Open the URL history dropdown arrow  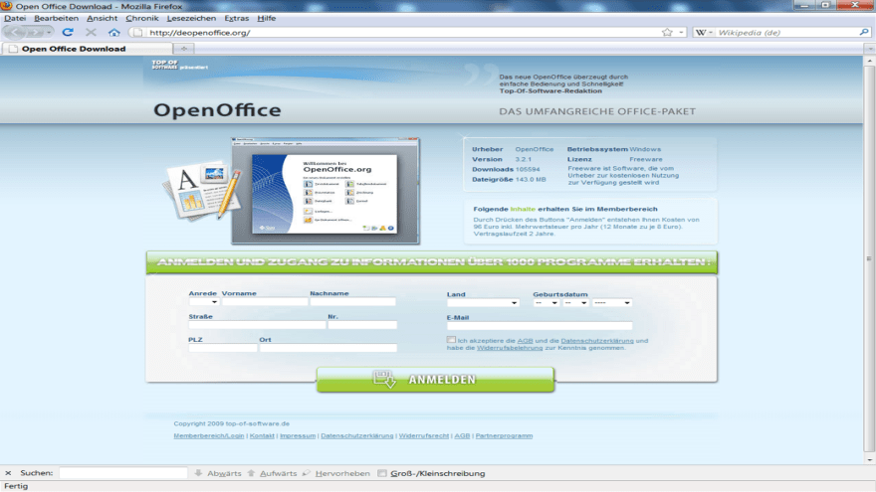point(682,33)
